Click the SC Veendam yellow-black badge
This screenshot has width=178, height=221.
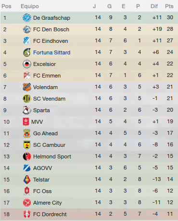[27, 99]
